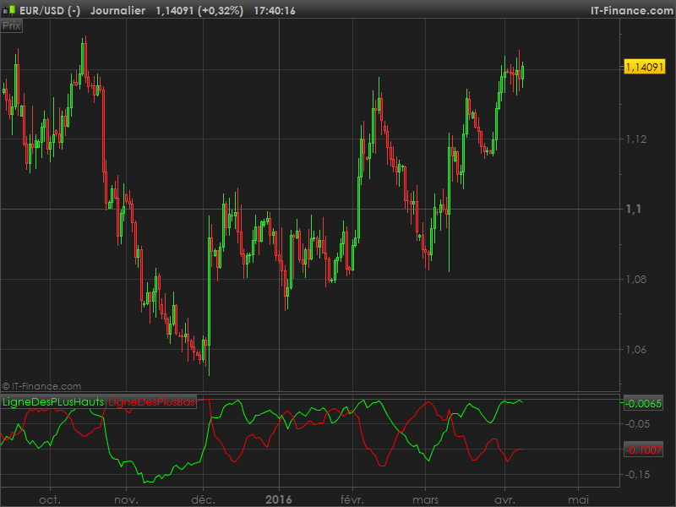Click the EUR/USD (-) instrument name
The width and height of the screenshot is (676, 507).
(x=50, y=10)
